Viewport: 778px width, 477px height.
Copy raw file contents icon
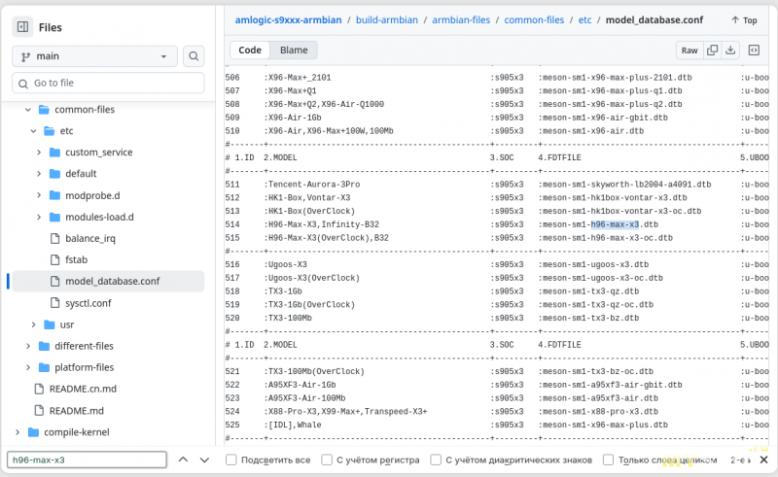coord(713,50)
